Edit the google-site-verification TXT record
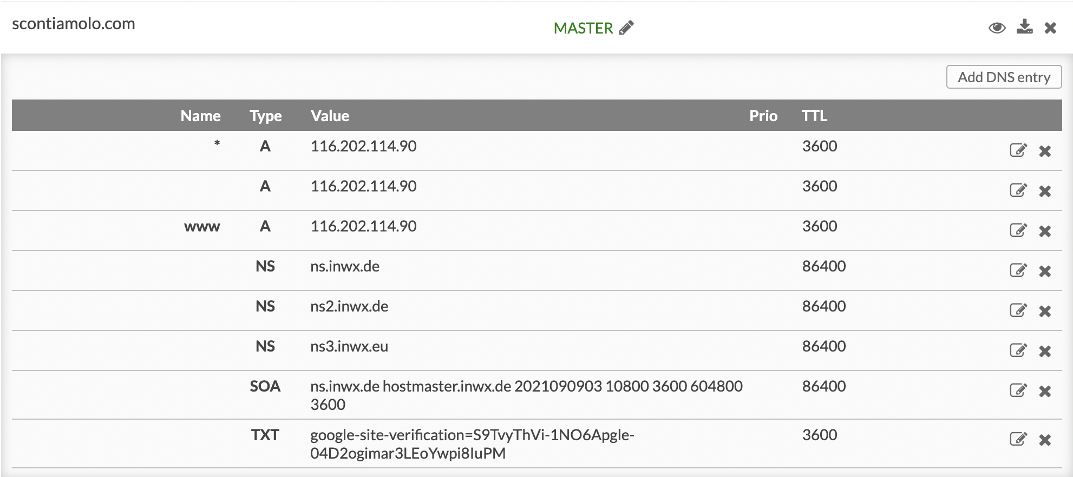This screenshot has width=1073, height=477. [x=1018, y=439]
